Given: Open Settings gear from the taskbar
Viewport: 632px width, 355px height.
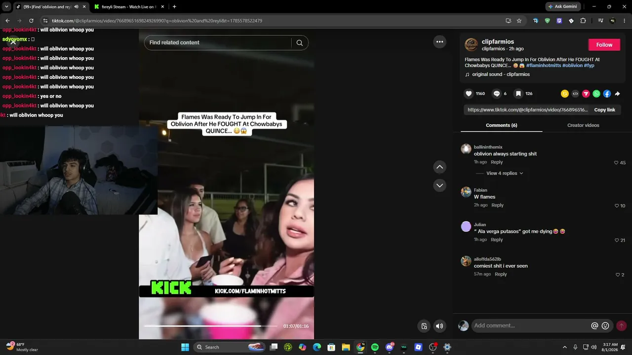Looking at the screenshot, I should [x=447, y=347].
